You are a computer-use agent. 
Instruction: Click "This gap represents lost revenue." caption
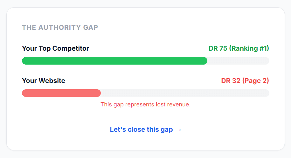(x=145, y=104)
